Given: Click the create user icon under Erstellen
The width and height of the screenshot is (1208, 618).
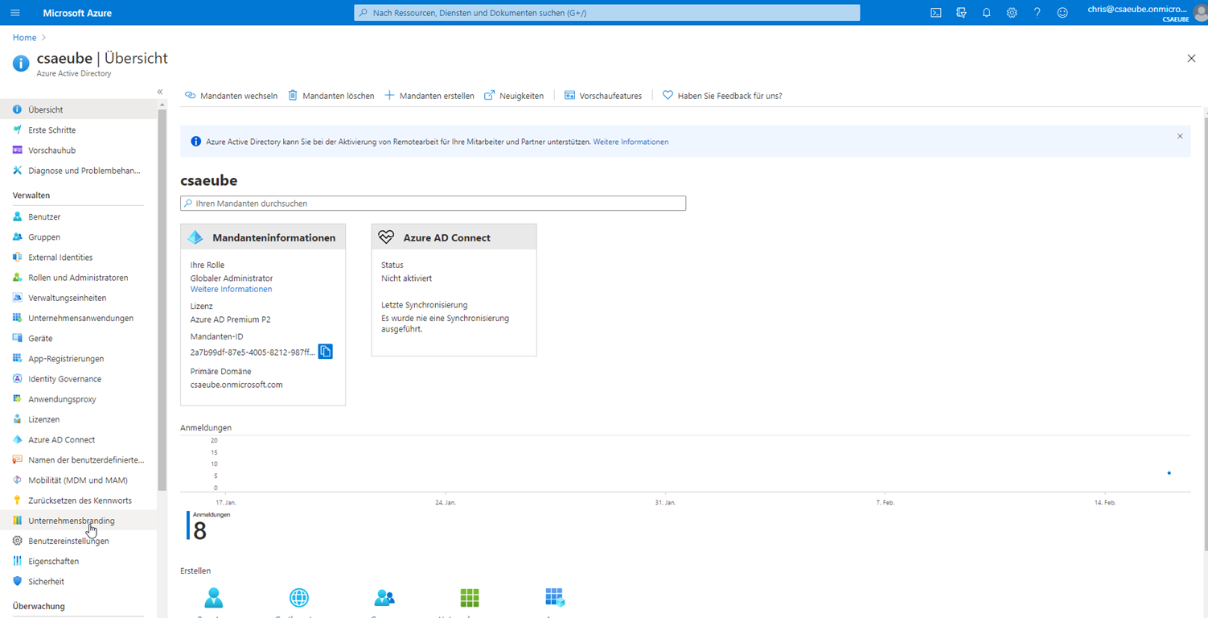Looking at the screenshot, I should click(213, 598).
